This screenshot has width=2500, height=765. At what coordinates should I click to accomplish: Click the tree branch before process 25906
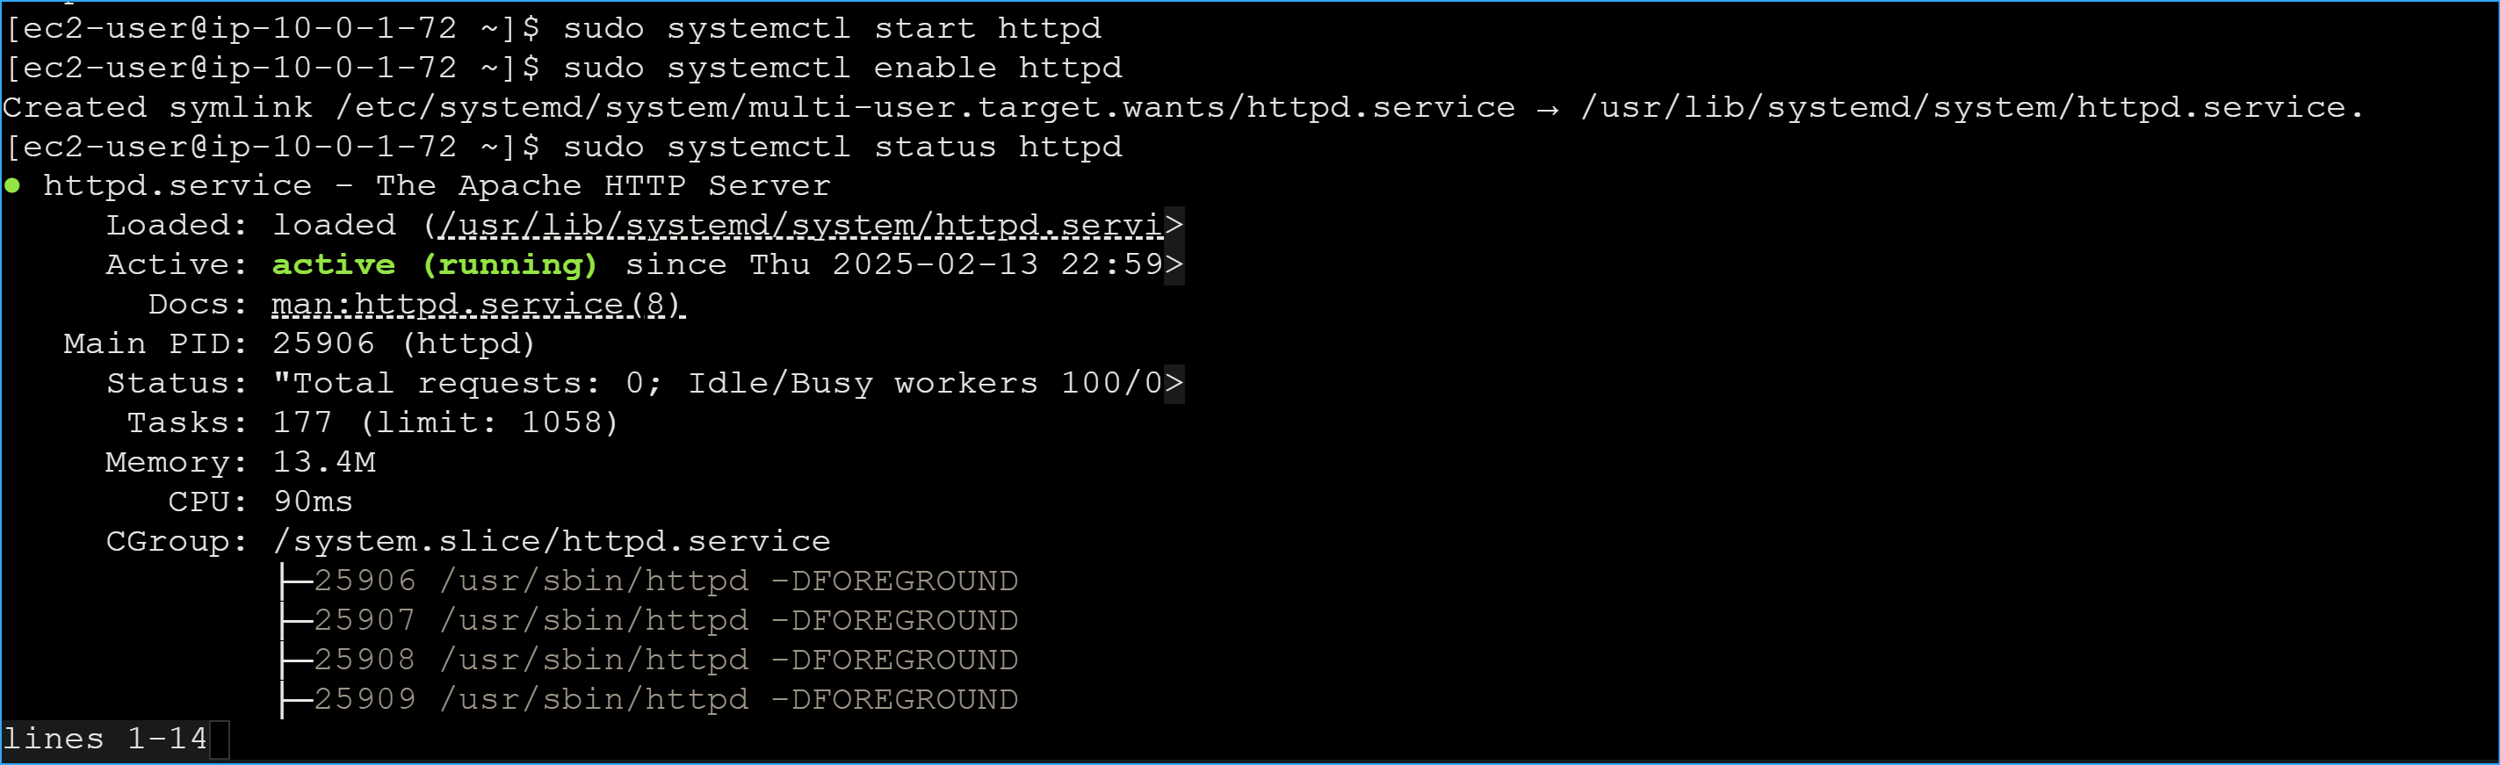[295, 581]
